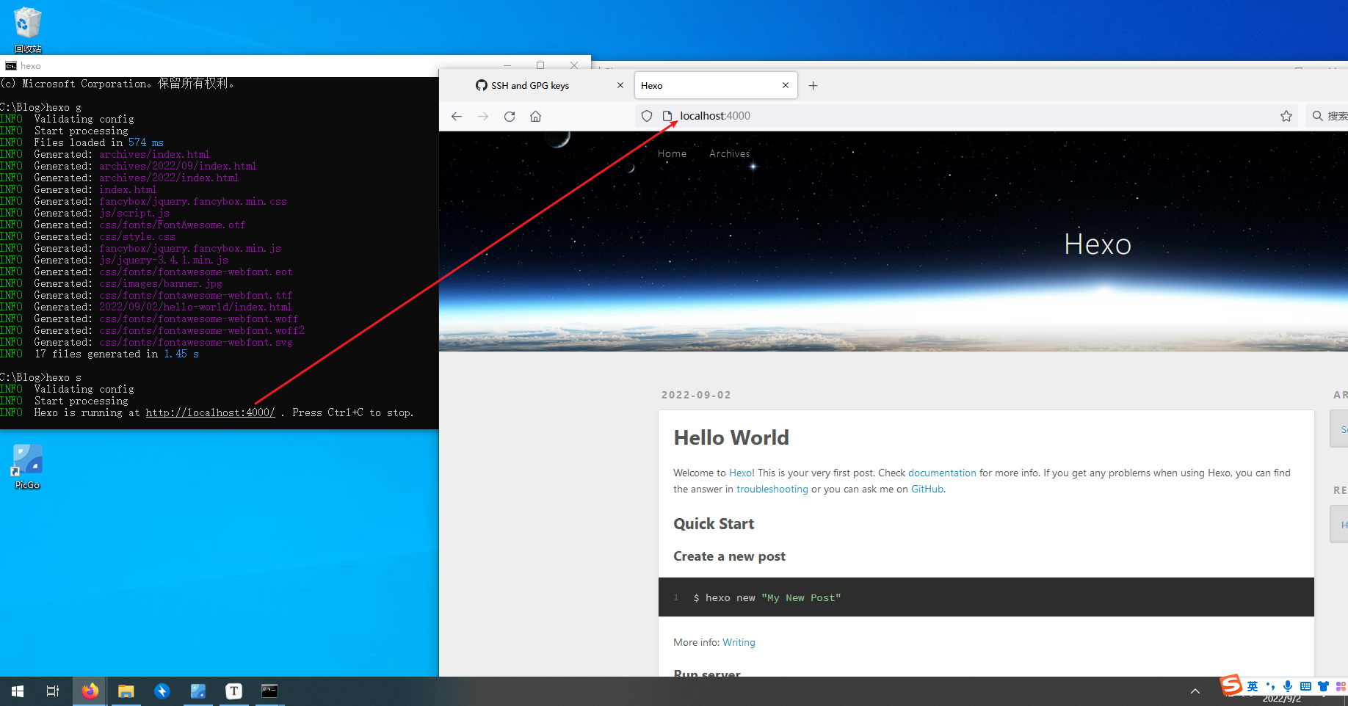Open the documentation link
The image size is (1348, 706).
tap(942, 473)
